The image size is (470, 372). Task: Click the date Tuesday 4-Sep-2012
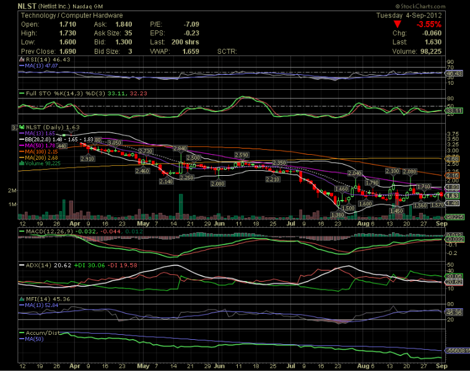(x=409, y=15)
